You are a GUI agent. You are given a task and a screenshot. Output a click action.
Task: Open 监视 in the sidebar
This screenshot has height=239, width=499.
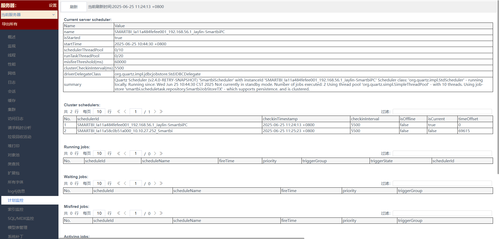point(12,46)
